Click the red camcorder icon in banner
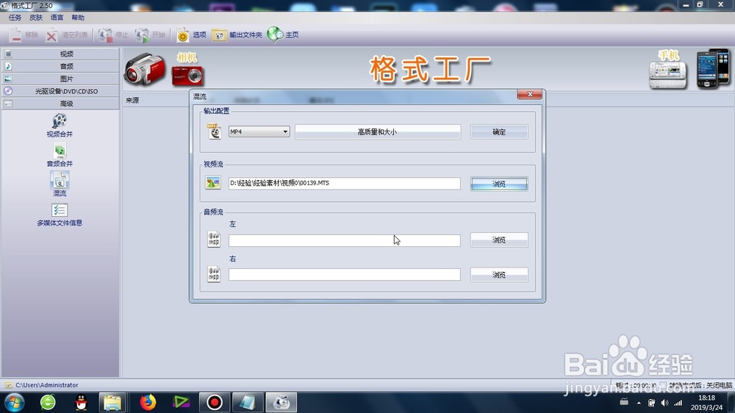Image resolution: width=735 pixels, height=413 pixels. 144,69
